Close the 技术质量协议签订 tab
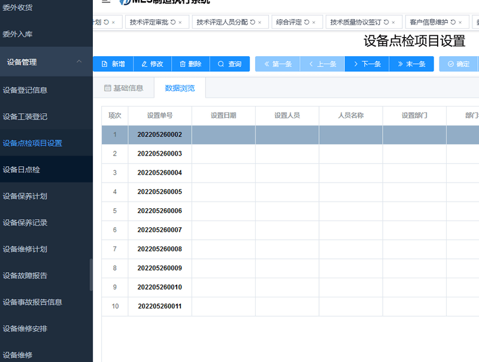 (x=393, y=22)
